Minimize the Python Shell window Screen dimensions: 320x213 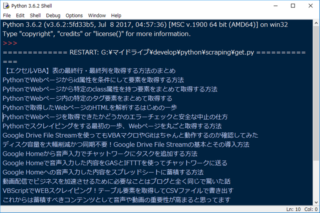click(x=275, y=6)
